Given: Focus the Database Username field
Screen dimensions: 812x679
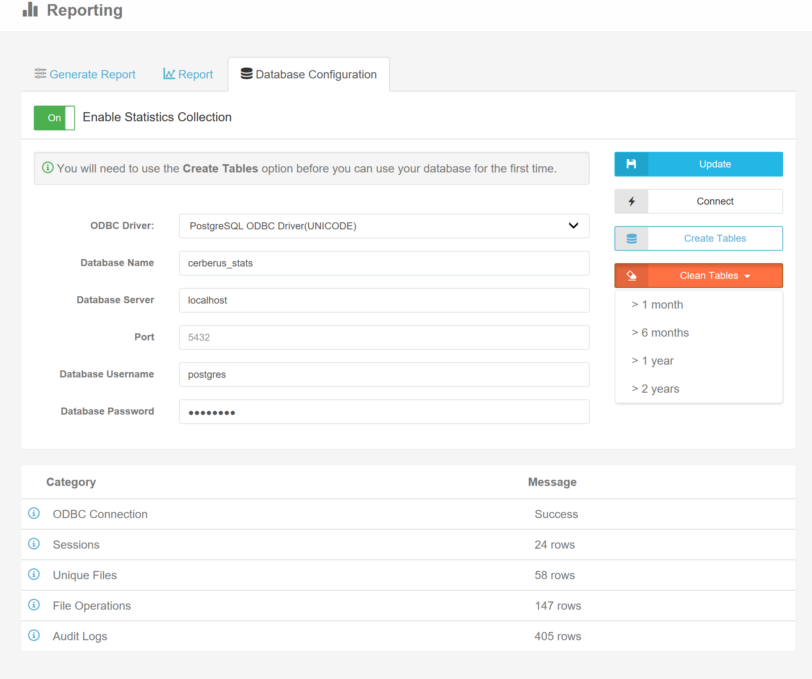Looking at the screenshot, I should click(x=384, y=375).
